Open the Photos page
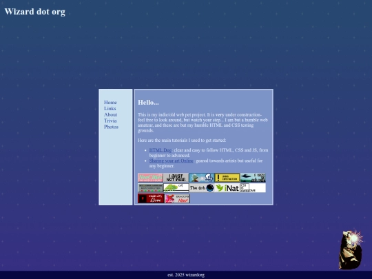This screenshot has height=279, width=372. (x=111, y=127)
